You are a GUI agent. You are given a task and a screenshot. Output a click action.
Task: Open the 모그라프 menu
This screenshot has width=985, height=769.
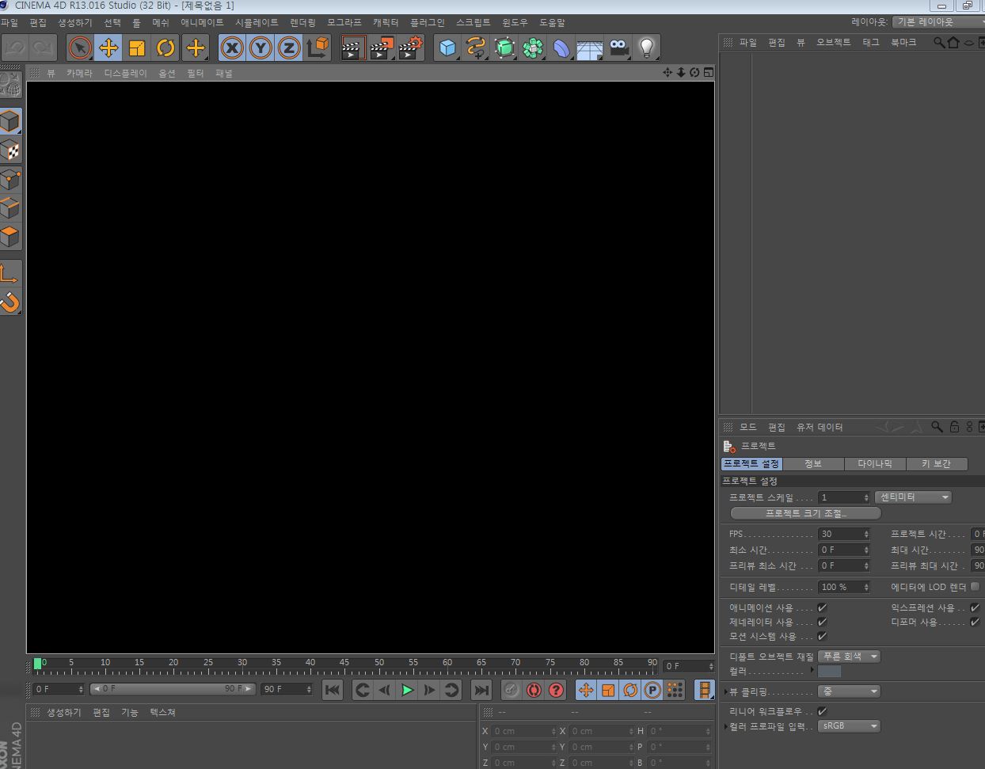344,23
